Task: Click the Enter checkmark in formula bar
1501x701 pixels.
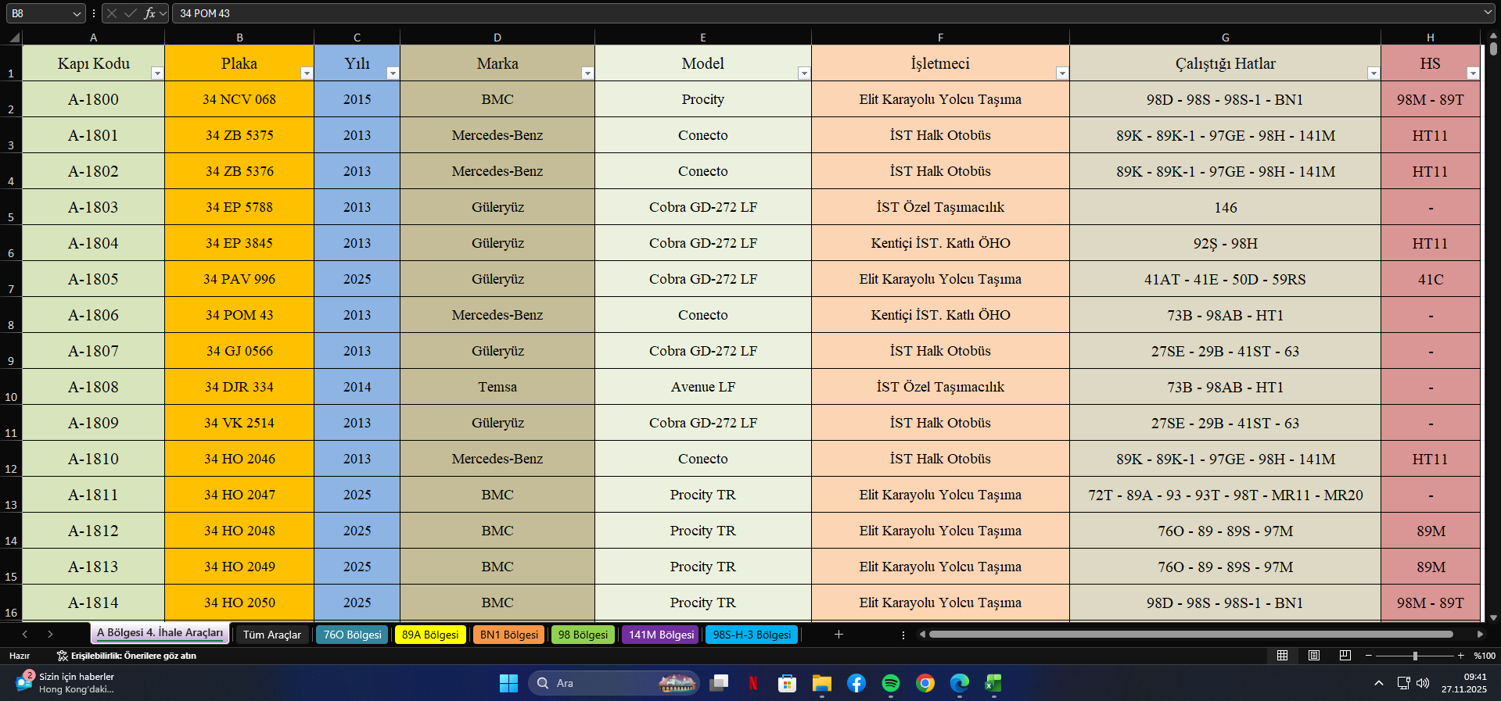Action: click(130, 13)
